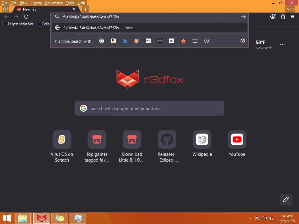Search this time with Amazon icon
The height and width of the screenshot is (224, 299).
113,41
